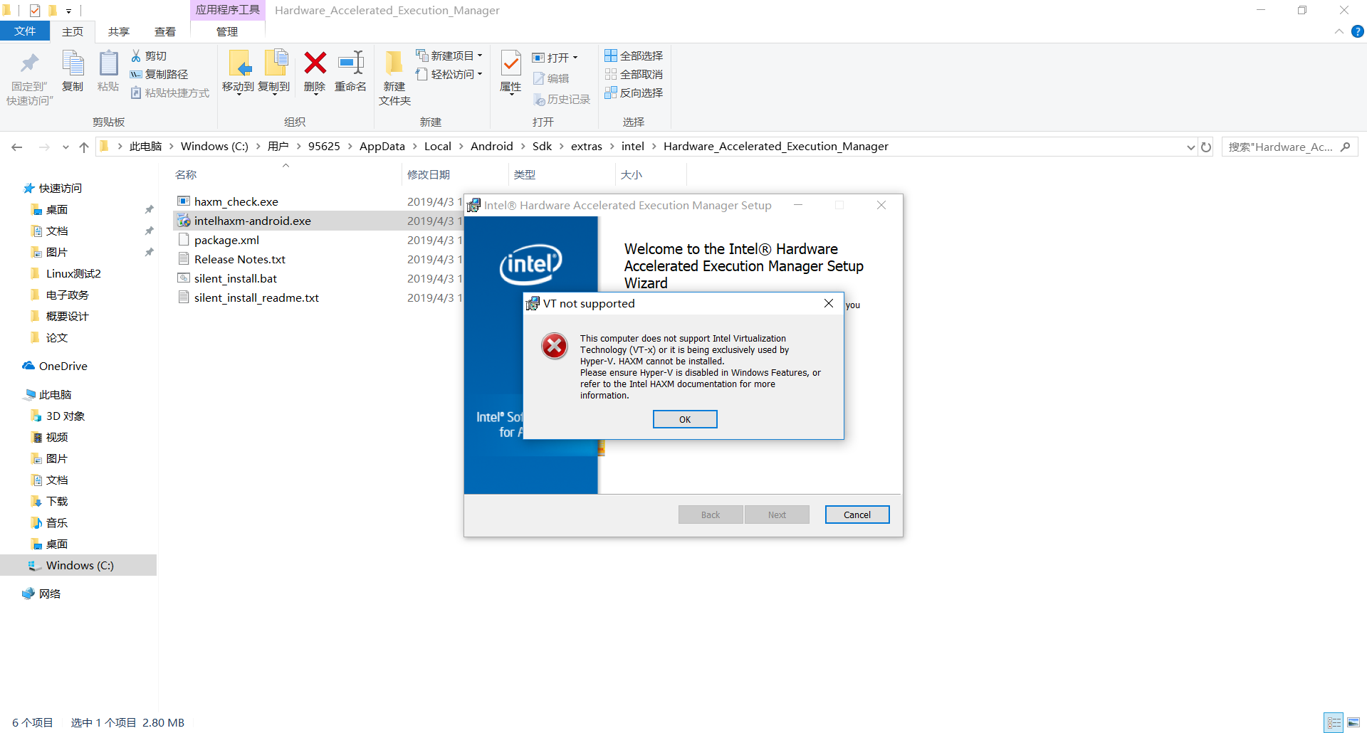Click the Rename (重命名) icon

(x=351, y=63)
